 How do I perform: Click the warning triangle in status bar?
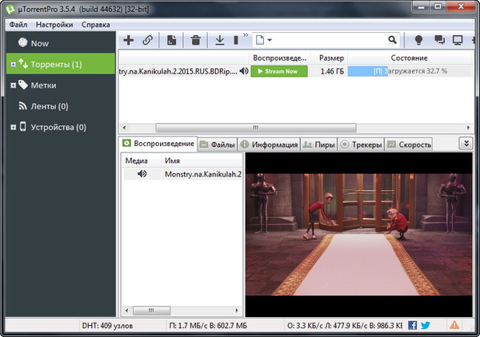pos(454,325)
